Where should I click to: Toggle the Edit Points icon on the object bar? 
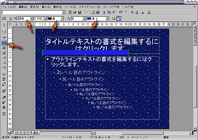[4, 19]
